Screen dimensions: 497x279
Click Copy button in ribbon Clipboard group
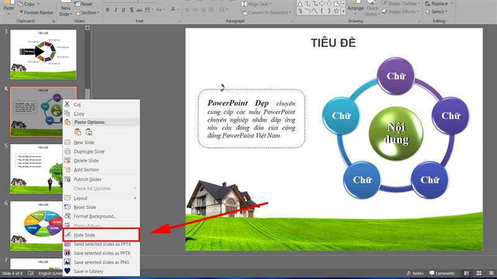[x=26, y=4]
